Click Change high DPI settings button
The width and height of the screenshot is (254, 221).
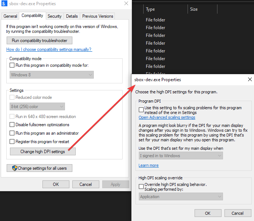[43, 152]
